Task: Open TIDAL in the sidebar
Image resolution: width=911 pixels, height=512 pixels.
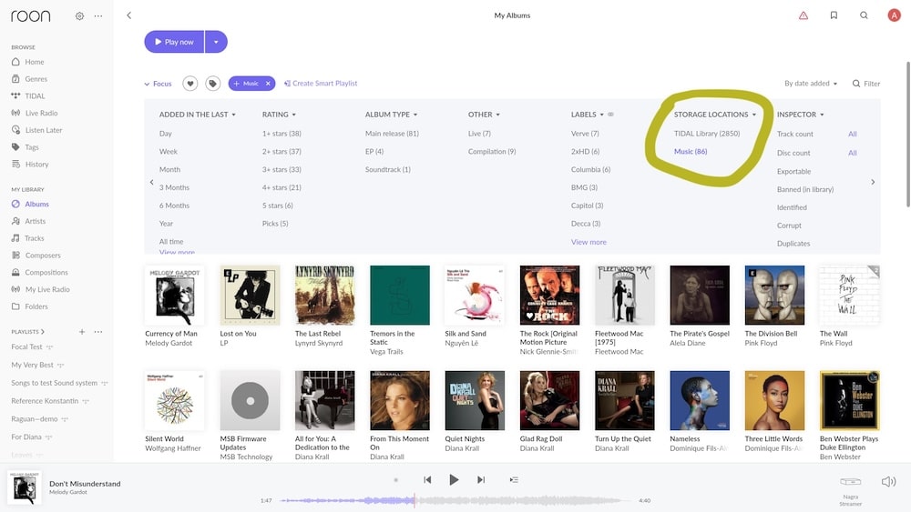Action: pyautogui.click(x=35, y=95)
